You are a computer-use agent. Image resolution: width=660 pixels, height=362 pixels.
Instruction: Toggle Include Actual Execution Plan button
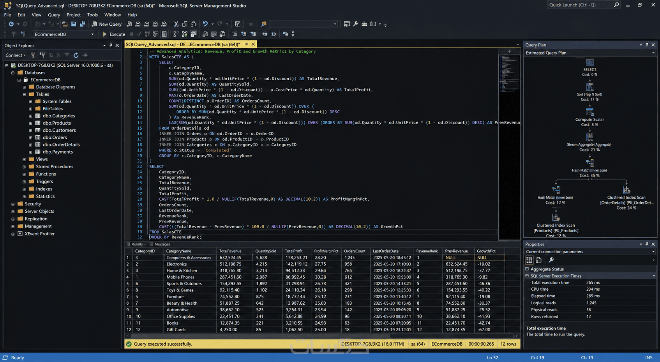click(176, 34)
